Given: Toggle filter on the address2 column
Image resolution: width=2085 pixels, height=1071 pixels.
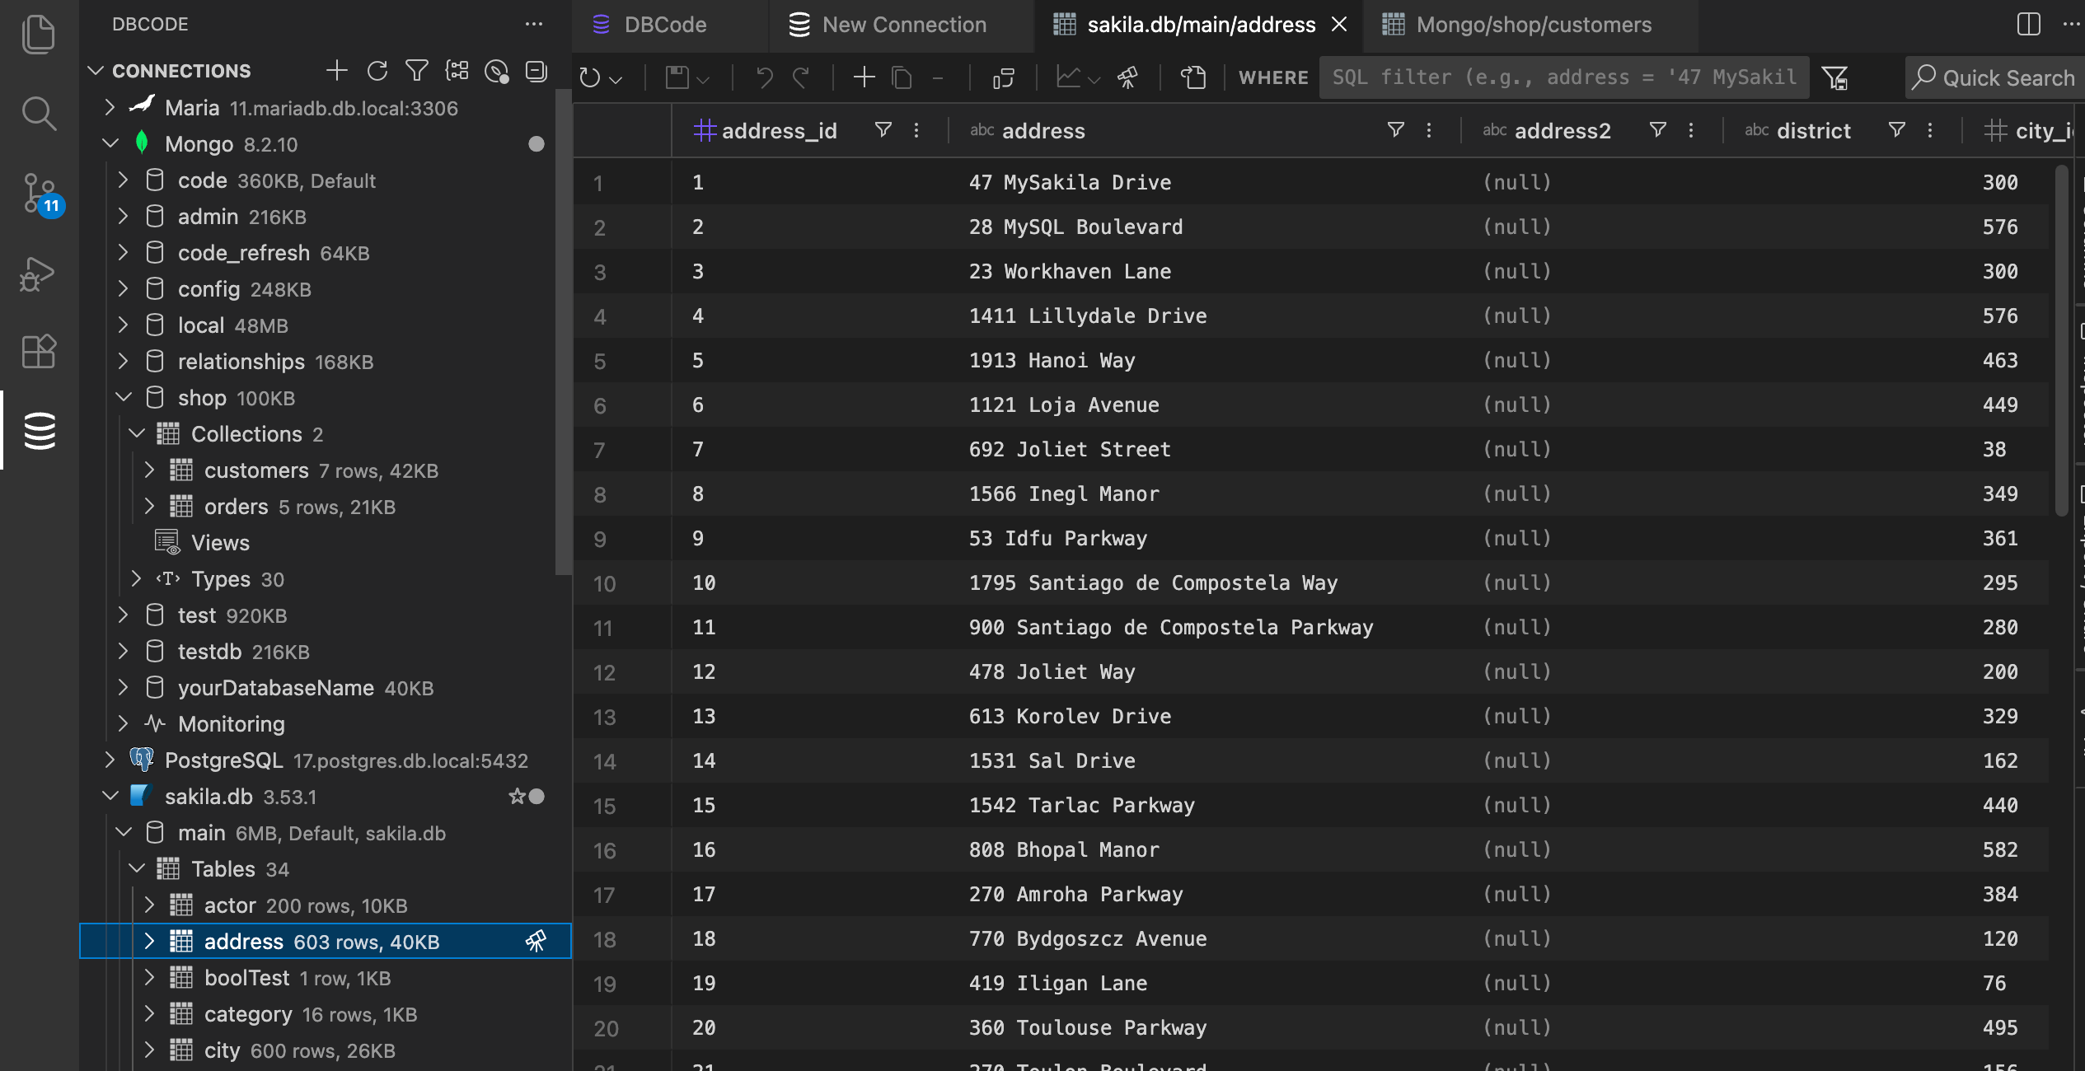Looking at the screenshot, I should [x=1657, y=130].
